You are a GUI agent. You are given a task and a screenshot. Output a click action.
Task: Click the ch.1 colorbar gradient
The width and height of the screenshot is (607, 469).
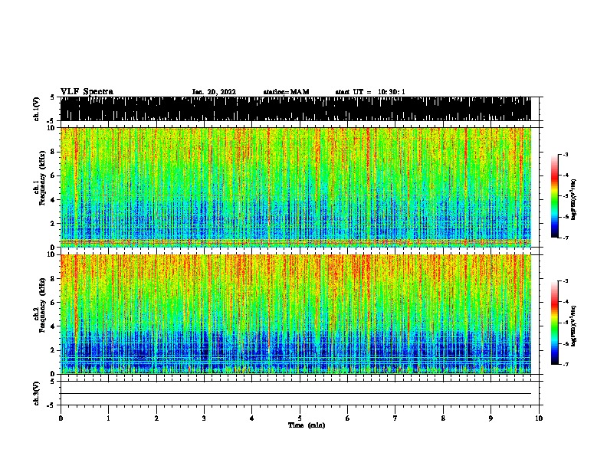click(x=555, y=196)
